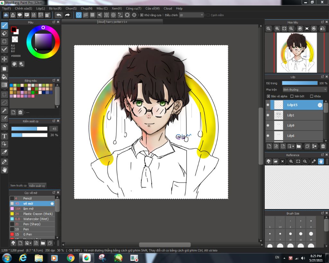Select the Hand tool in left toolbar

coord(4,170)
